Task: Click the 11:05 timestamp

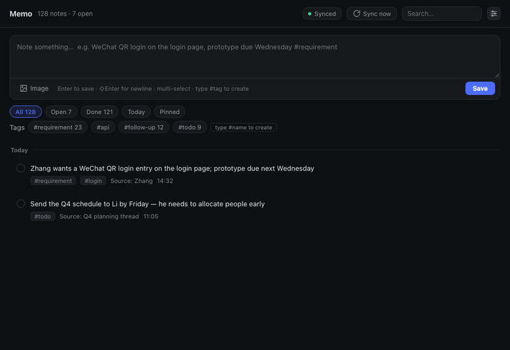Action: click(x=150, y=216)
